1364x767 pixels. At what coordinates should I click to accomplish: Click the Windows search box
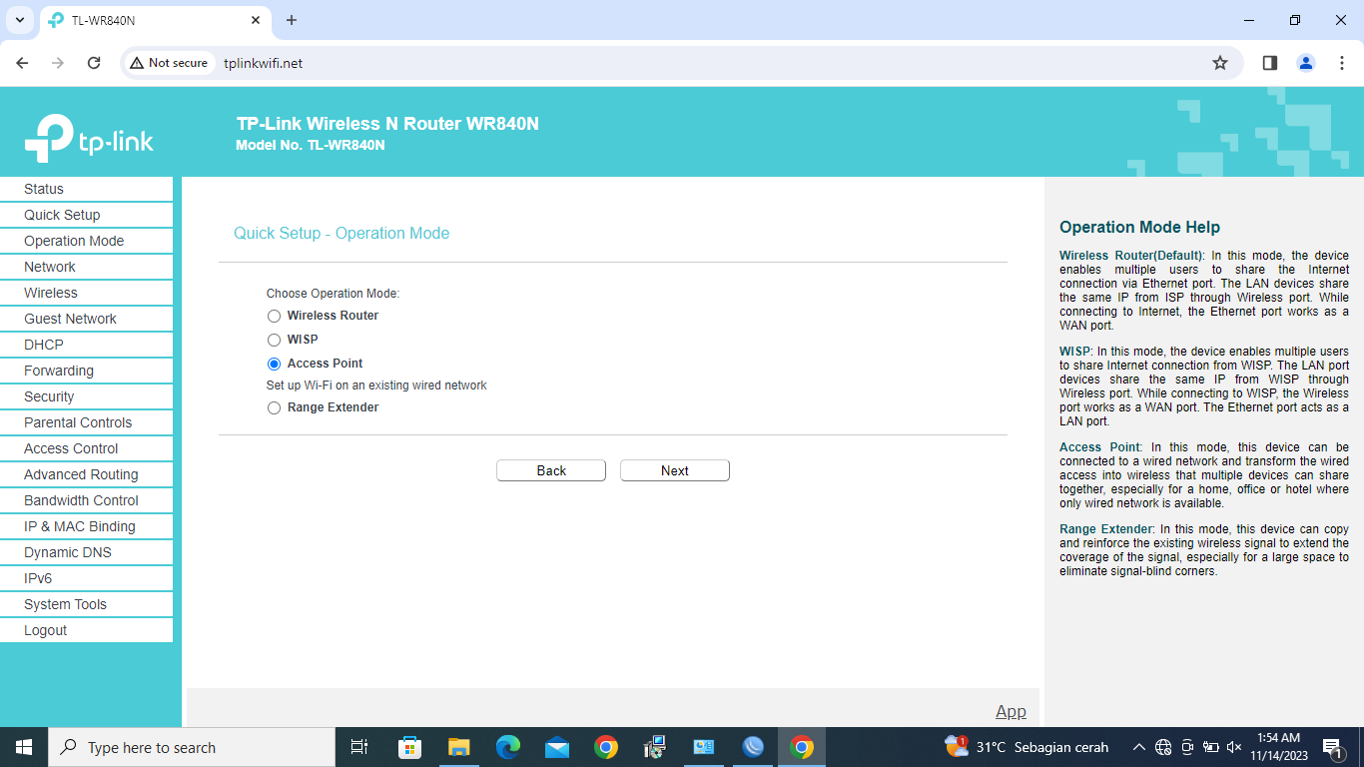point(192,747)
